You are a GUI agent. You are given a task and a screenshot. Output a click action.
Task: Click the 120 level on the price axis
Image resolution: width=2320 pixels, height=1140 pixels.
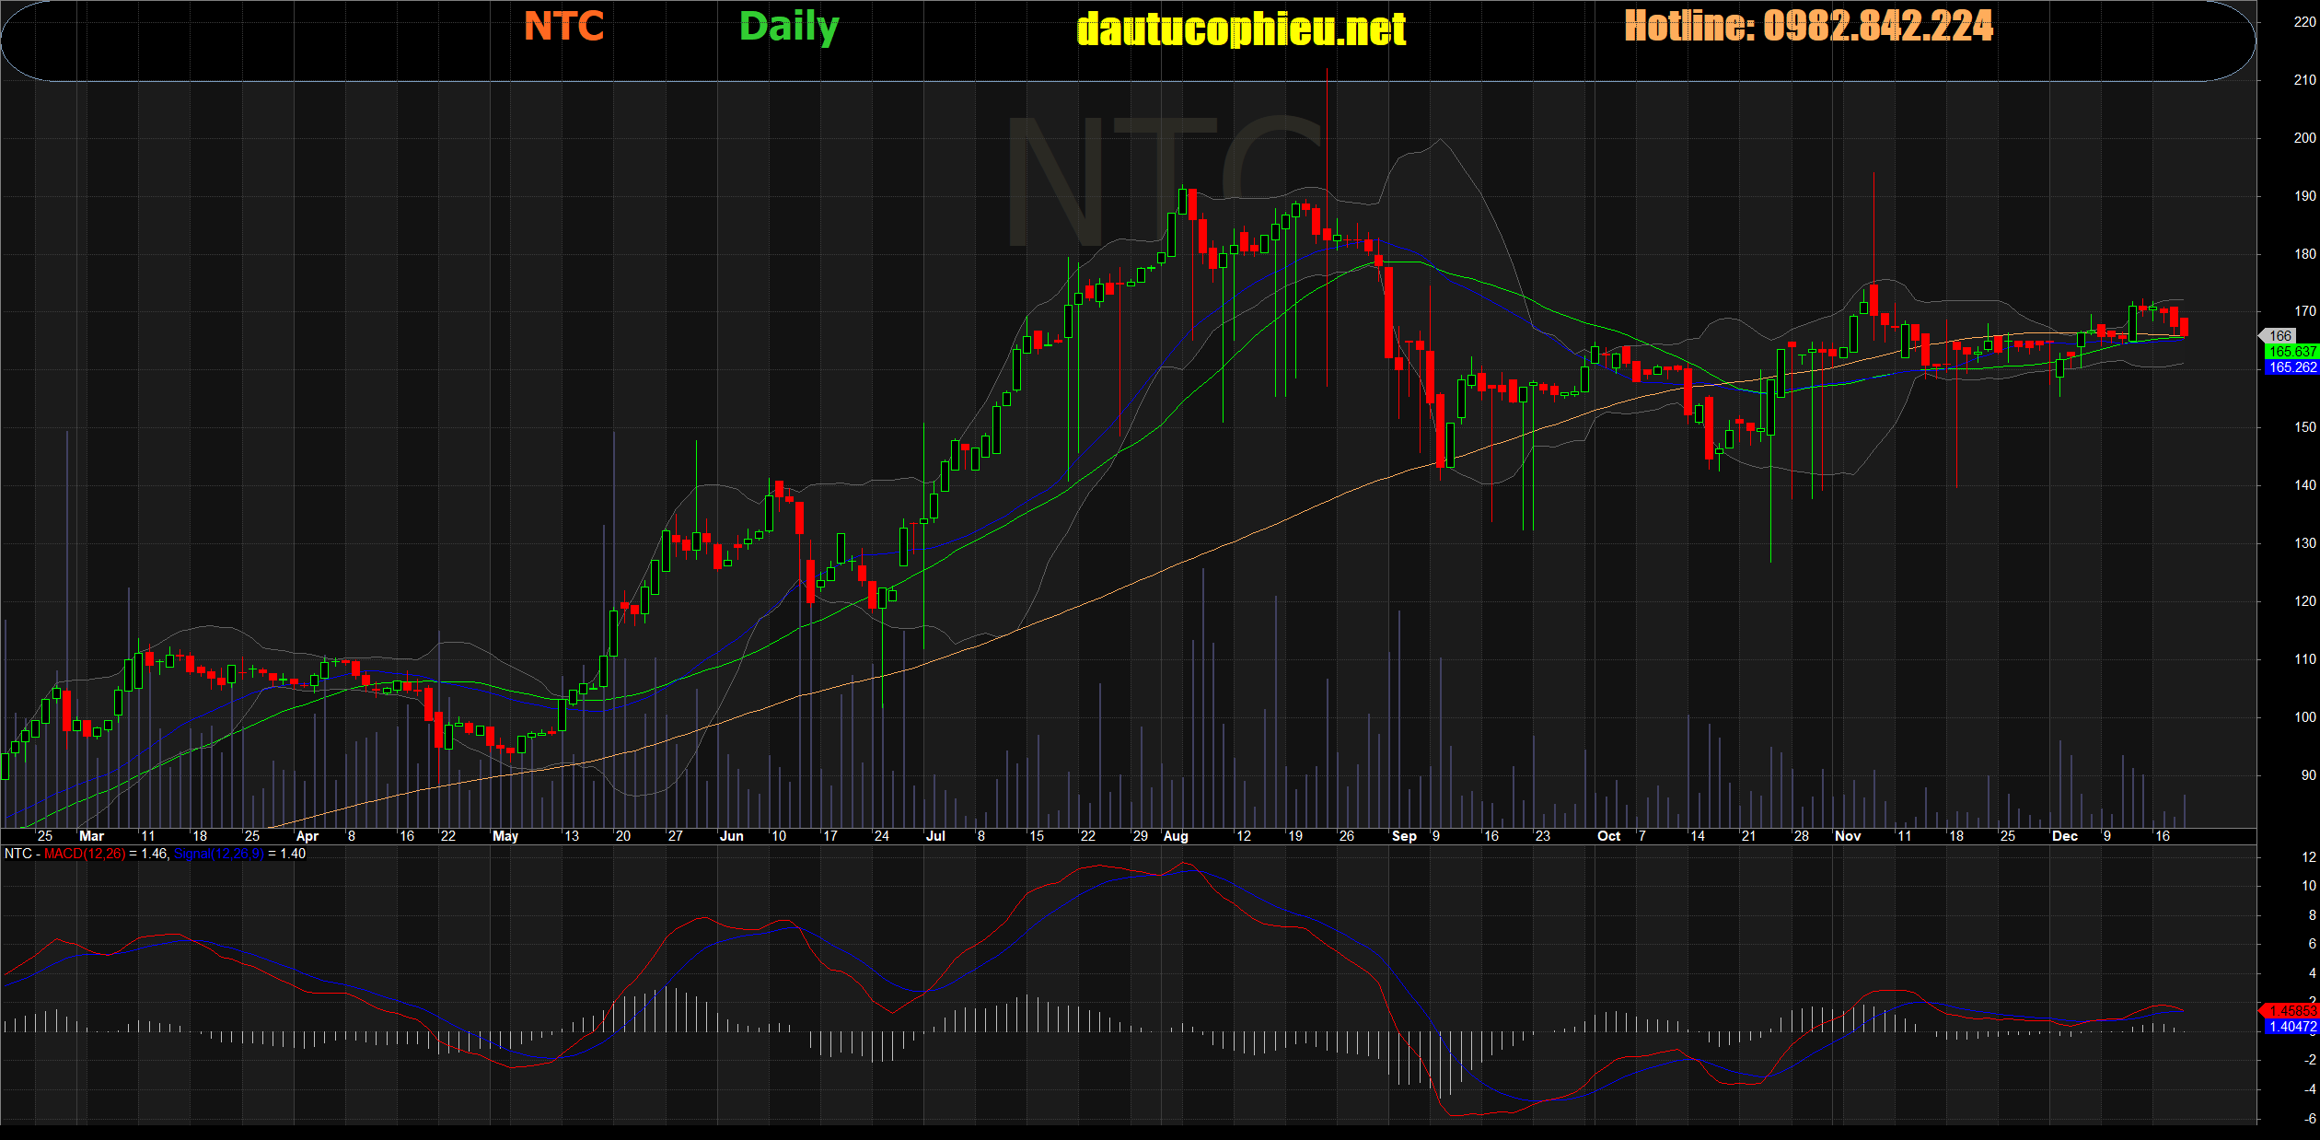(2304, 601)
